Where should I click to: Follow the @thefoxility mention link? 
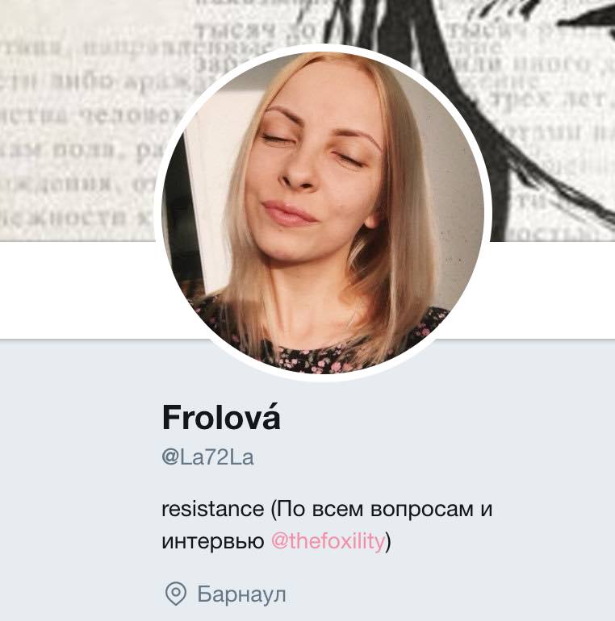tap(328, 540)
